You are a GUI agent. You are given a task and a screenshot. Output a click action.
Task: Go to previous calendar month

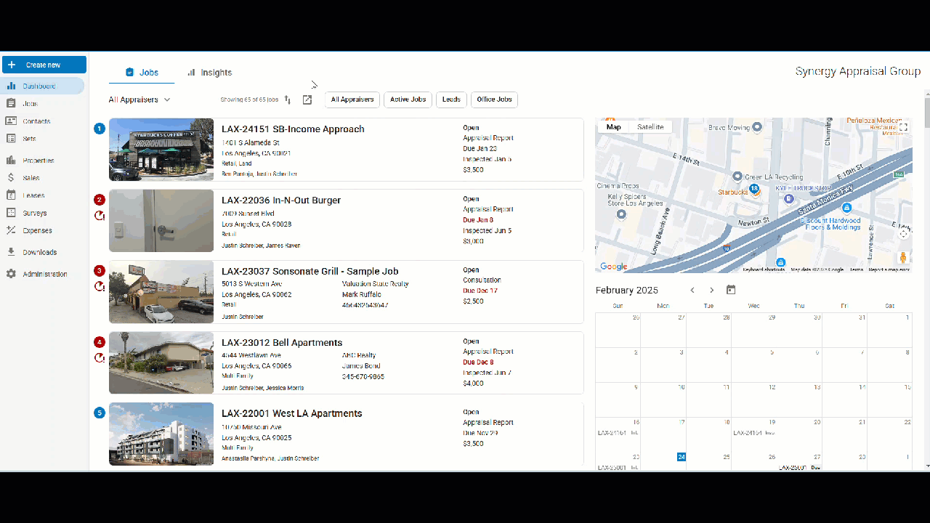click(692, 290)
